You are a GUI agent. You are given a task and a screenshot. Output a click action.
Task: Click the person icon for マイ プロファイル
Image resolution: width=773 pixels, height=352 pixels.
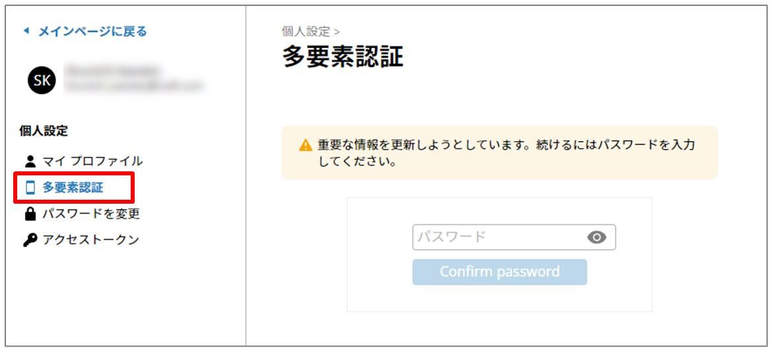pyautogui.click(x=30, y=161)
